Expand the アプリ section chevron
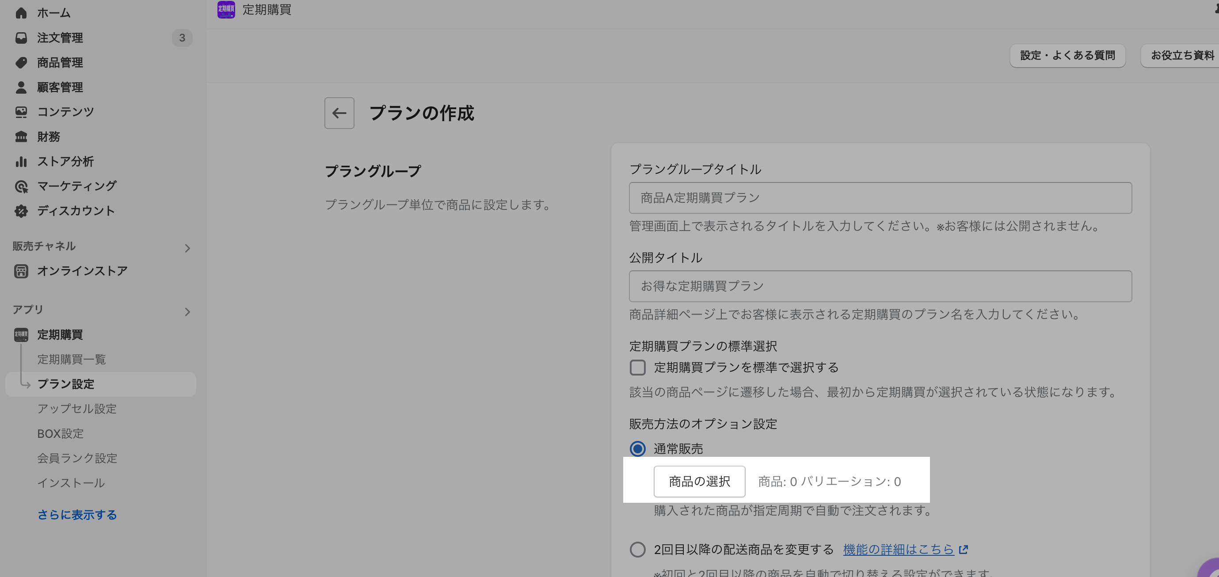The image size is (1219, 577). point(187,312)
